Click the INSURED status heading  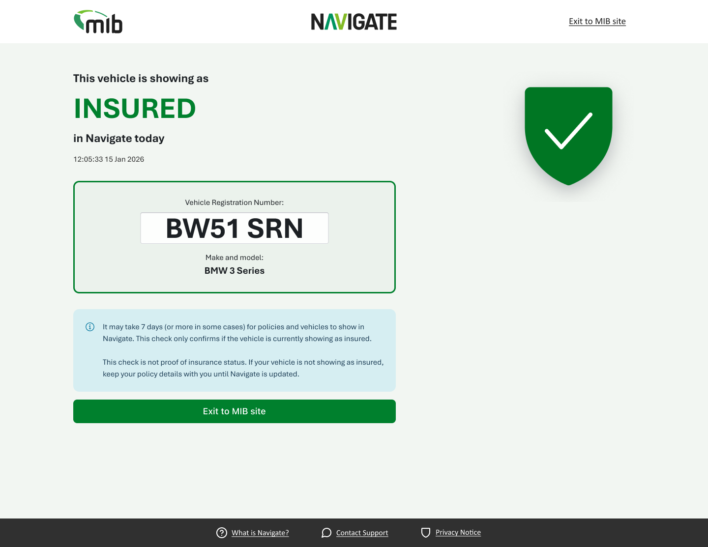135,109
